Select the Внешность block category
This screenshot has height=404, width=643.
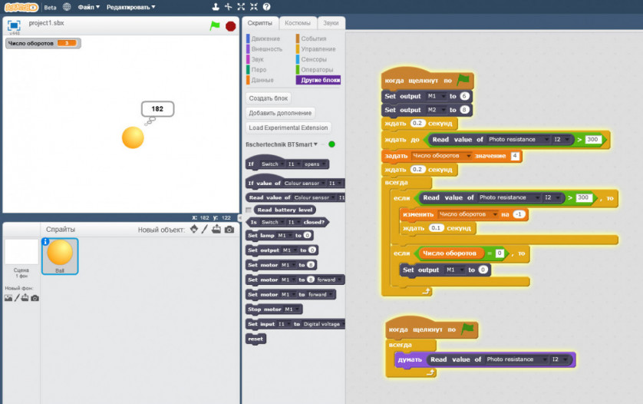pos(265,49)
